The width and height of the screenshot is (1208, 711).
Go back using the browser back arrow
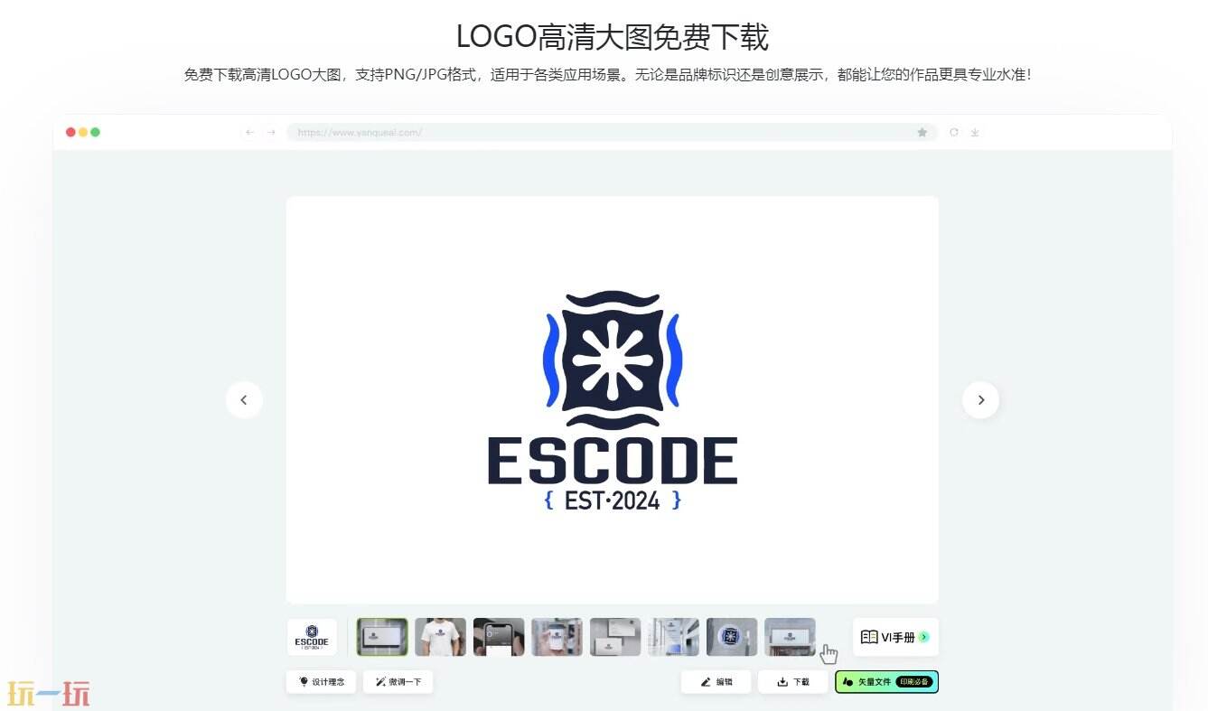249,132
